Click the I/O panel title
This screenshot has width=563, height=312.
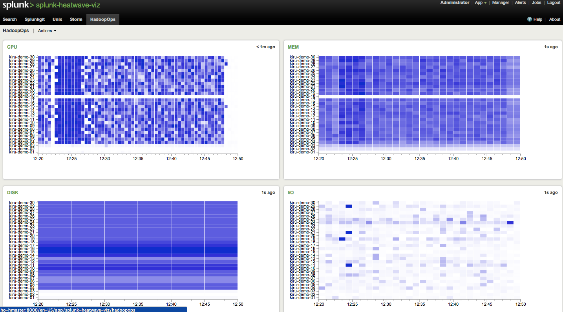tap(291, 193)
